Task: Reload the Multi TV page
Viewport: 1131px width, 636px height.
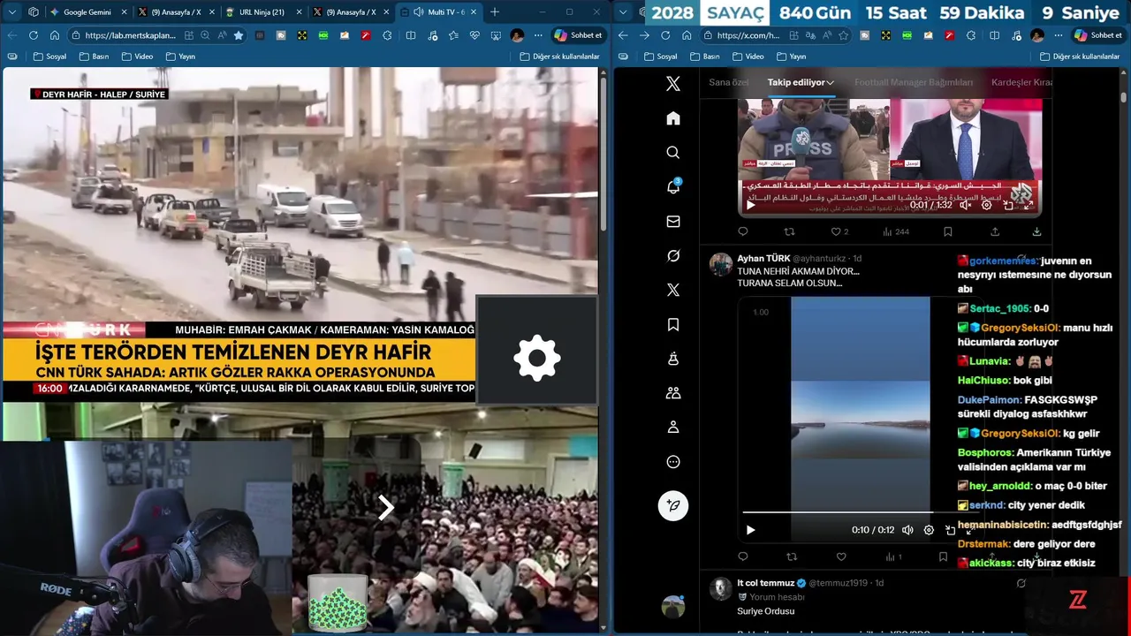Action: pos(34,35)
